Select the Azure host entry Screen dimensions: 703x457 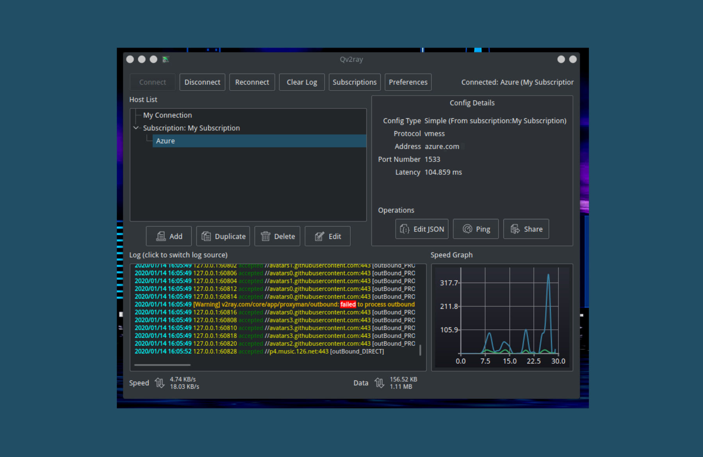259,141
